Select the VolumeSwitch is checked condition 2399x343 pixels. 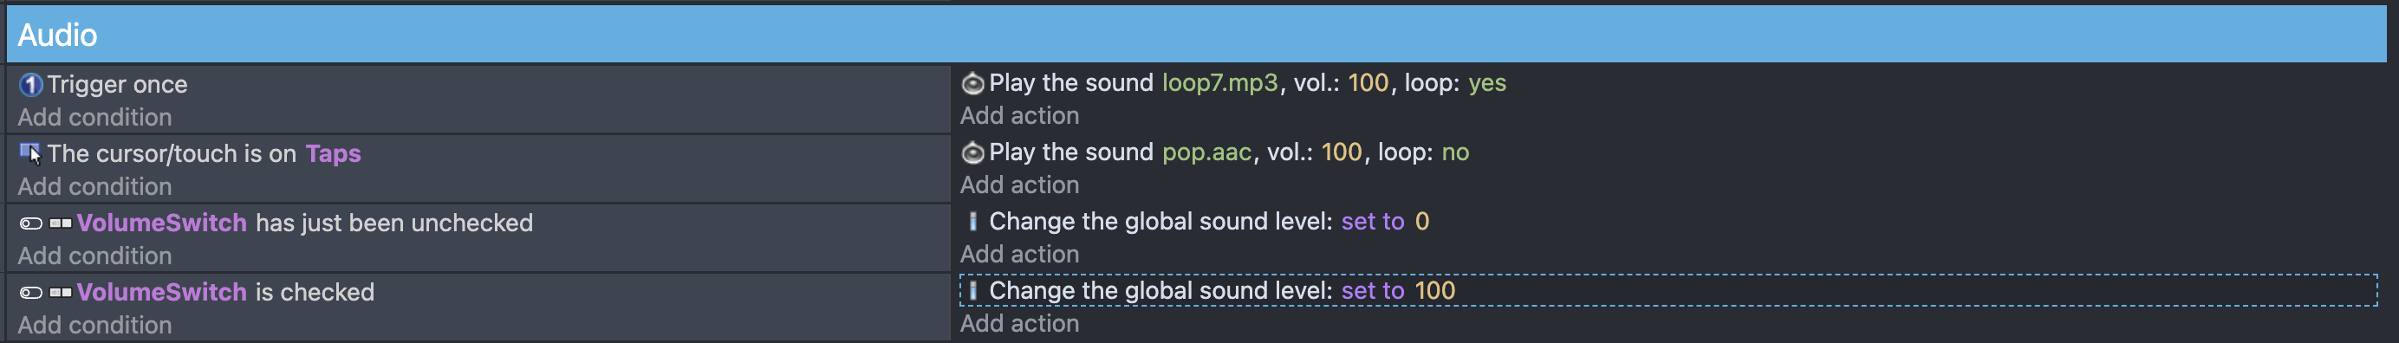(198, 292)
